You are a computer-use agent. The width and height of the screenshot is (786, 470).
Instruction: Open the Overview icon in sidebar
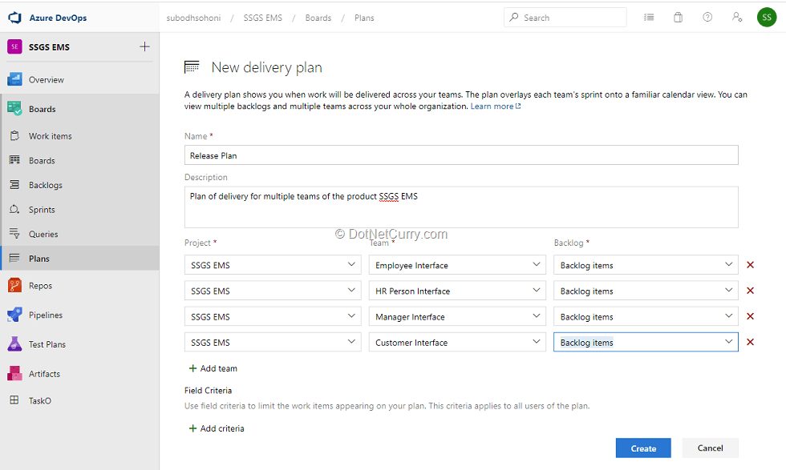tap(14, 79)
